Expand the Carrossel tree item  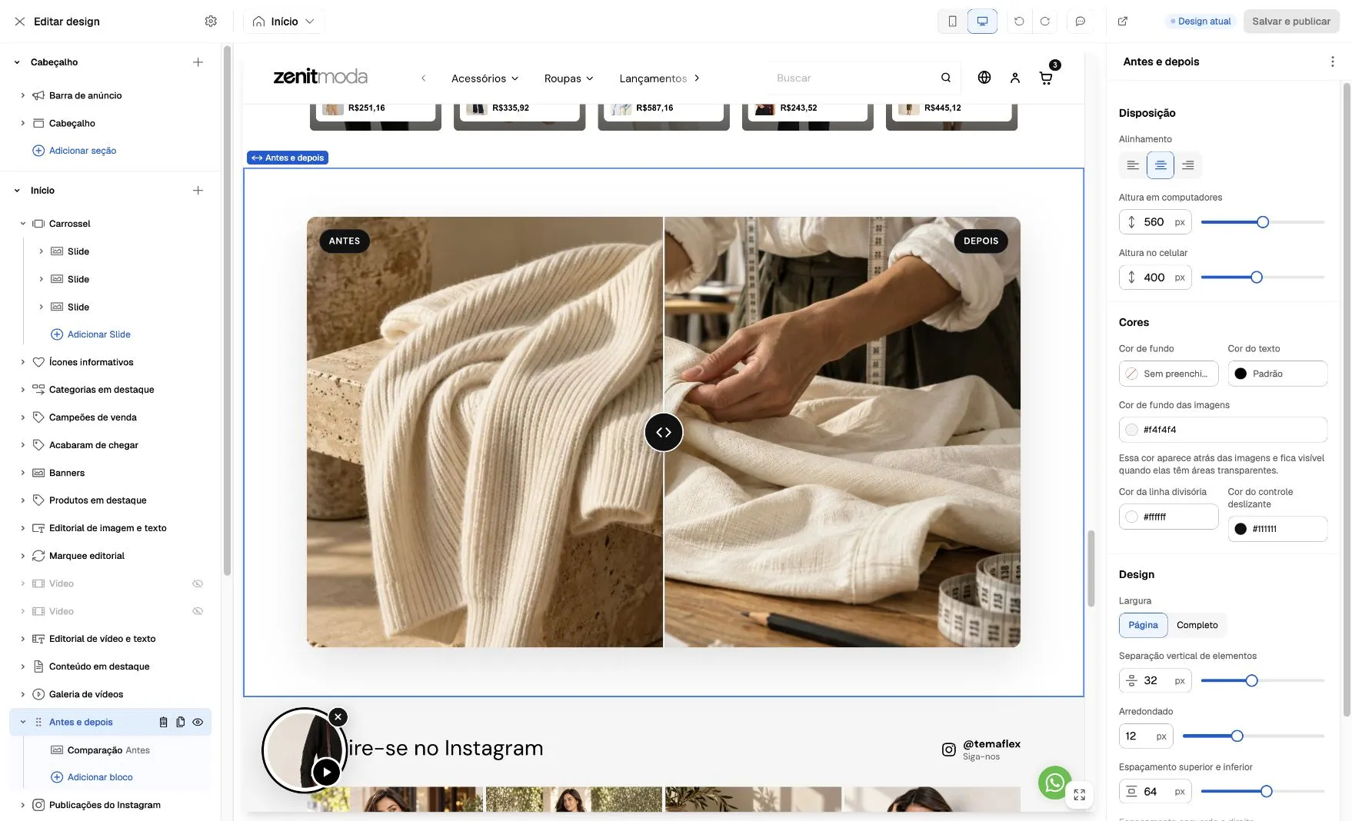point(22,224)
